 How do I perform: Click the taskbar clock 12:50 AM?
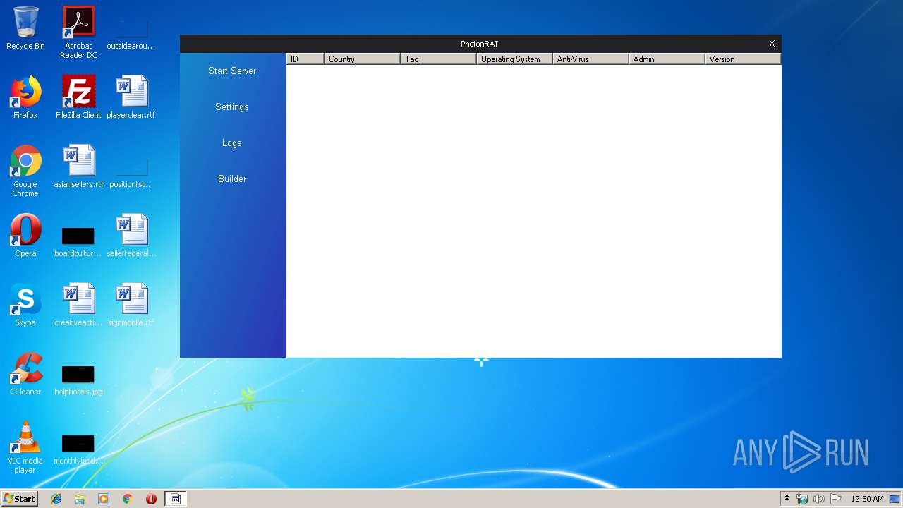pyautogui.click(x=867, y=499)
